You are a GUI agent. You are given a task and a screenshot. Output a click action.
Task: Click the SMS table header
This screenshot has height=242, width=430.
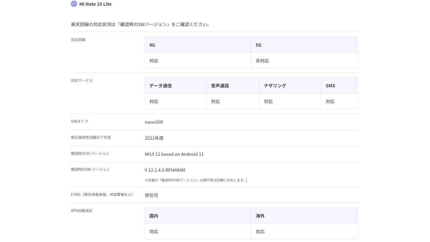point(330,85)
